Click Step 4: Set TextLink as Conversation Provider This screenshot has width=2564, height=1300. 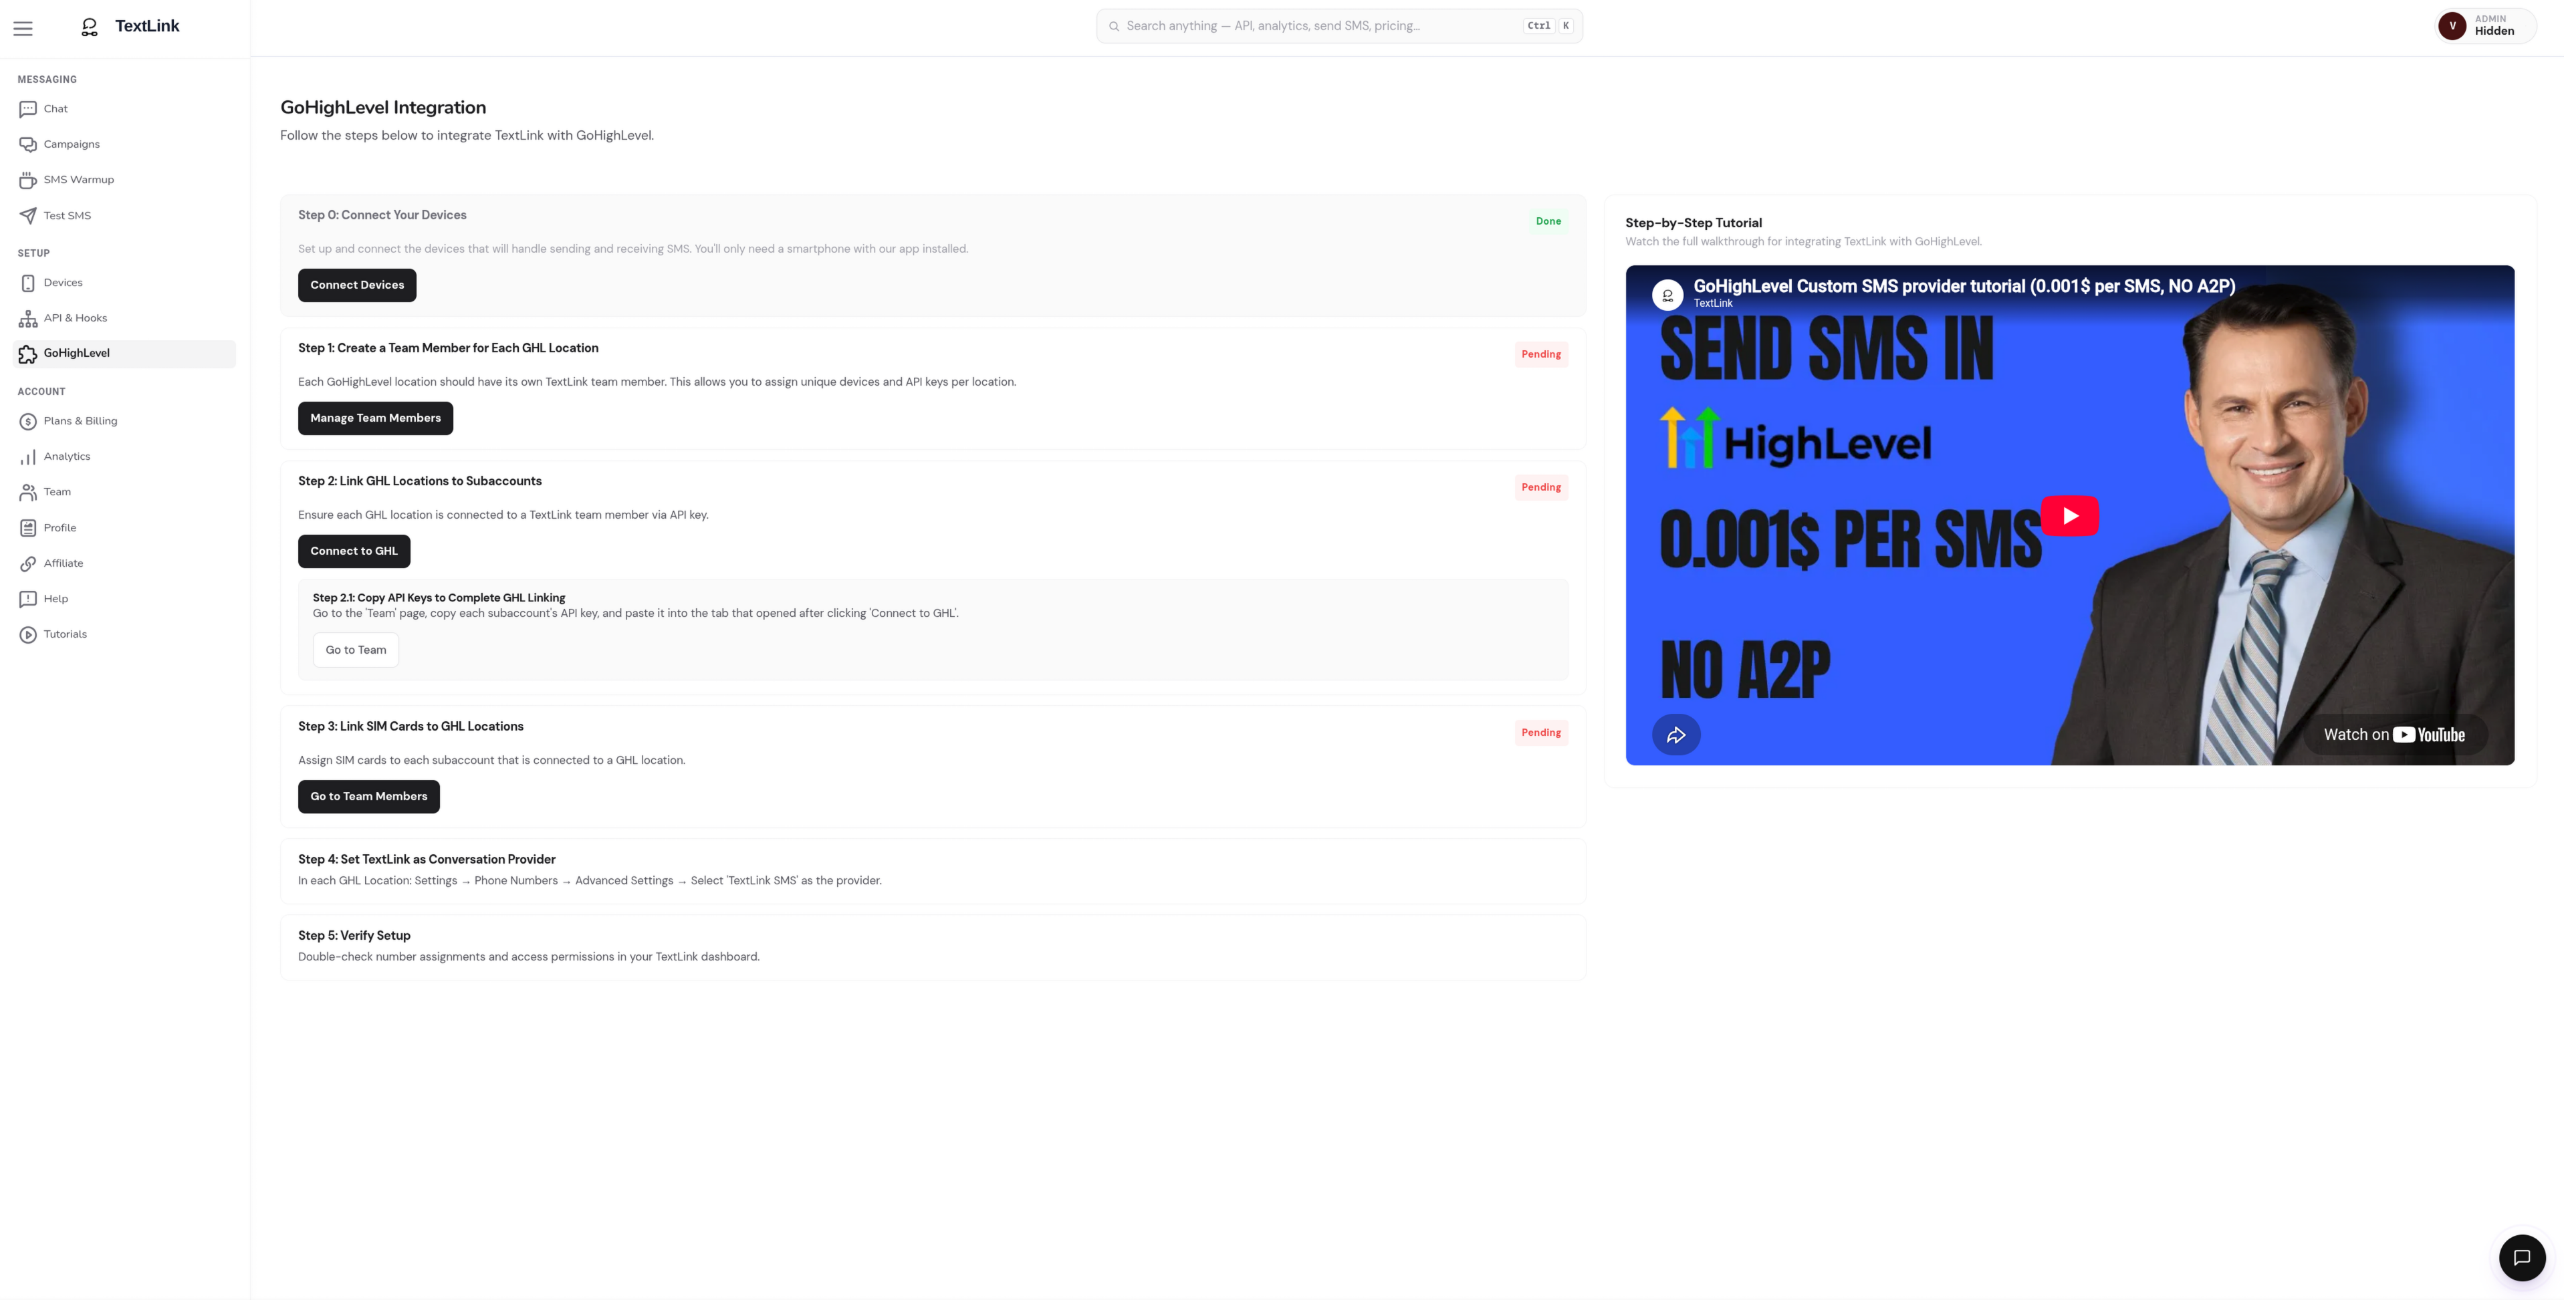[x=427, y=859]
